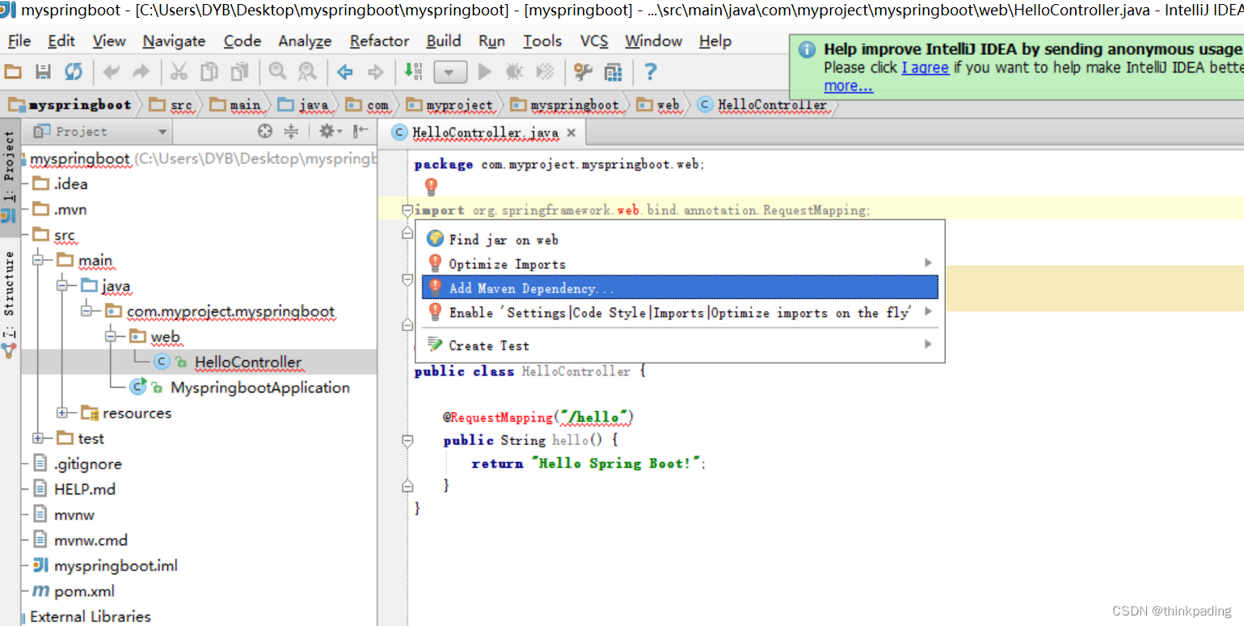Image resolution: width=1244 pixels, height=626 pixels.
Task: Open Settings via wrench icon
Action: point(583,73)
